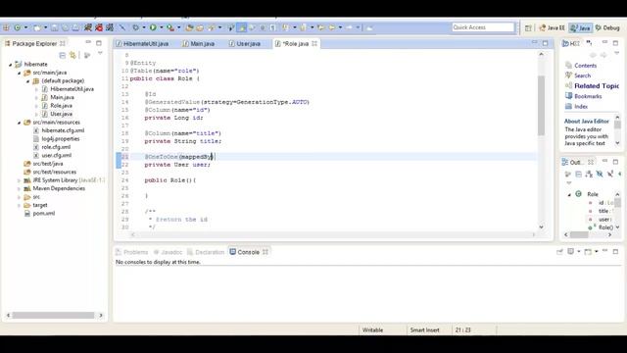This screenshot has height=353, width=627.
Task: Click Package Explorer horizontal scrollbar
Action: (53, 316)
